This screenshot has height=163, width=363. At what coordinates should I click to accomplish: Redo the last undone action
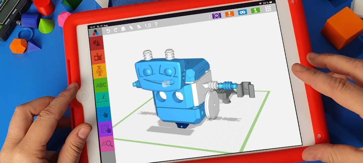(x=116, y=29)
